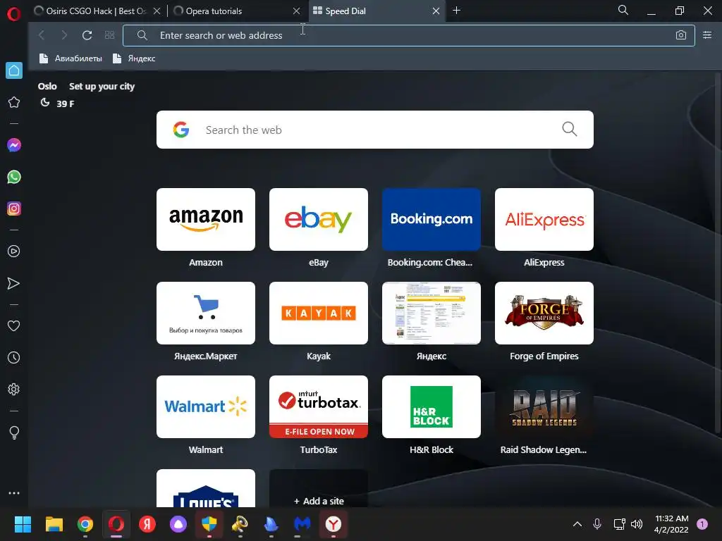722x541 pixels.
Task: Show hidden system tray icons
Action: [x=577, y=524]
